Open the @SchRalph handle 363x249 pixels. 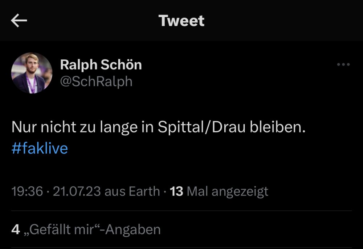[x=96, y=81]
